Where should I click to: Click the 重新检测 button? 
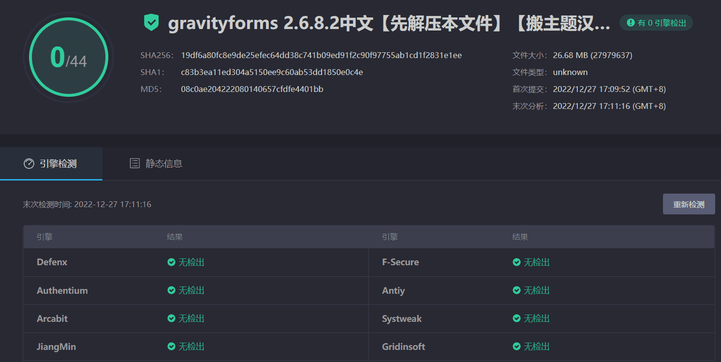tap(689, 204)
